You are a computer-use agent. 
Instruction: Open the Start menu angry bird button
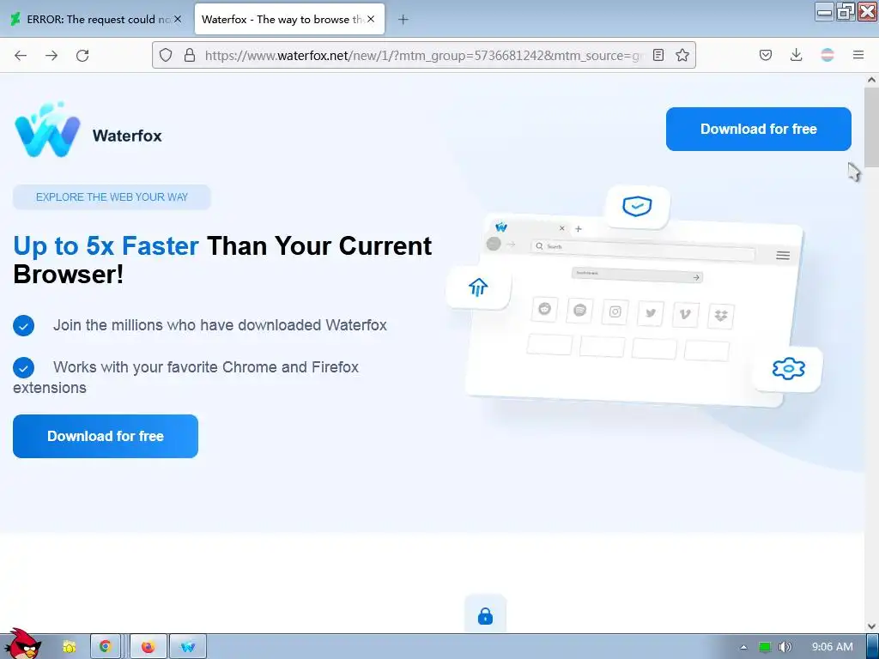(22, 644)
